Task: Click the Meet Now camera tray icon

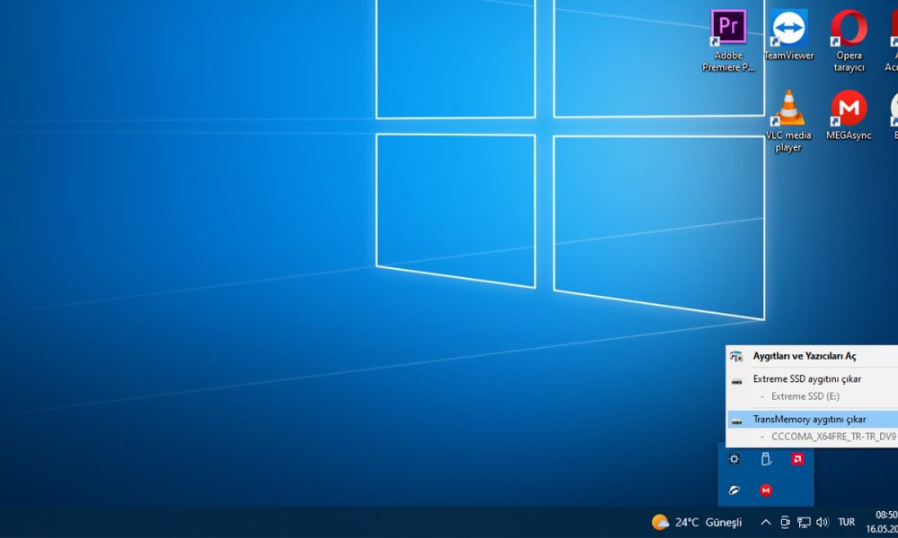Action: click(x=785, y=522)
